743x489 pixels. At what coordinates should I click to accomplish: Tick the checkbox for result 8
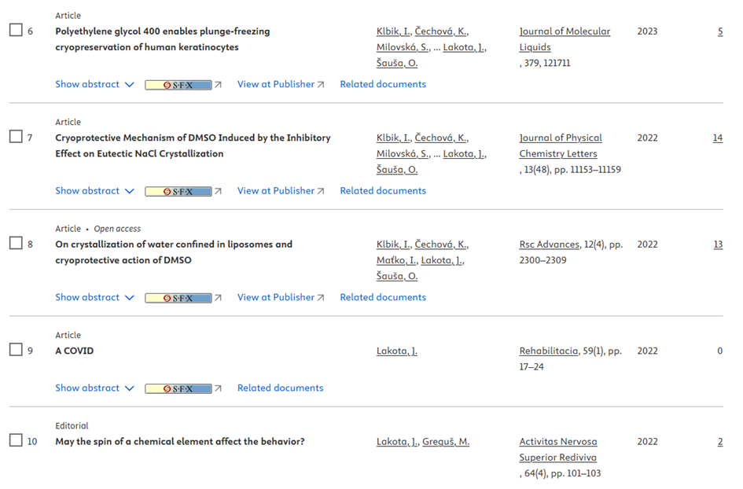point(16,244)
